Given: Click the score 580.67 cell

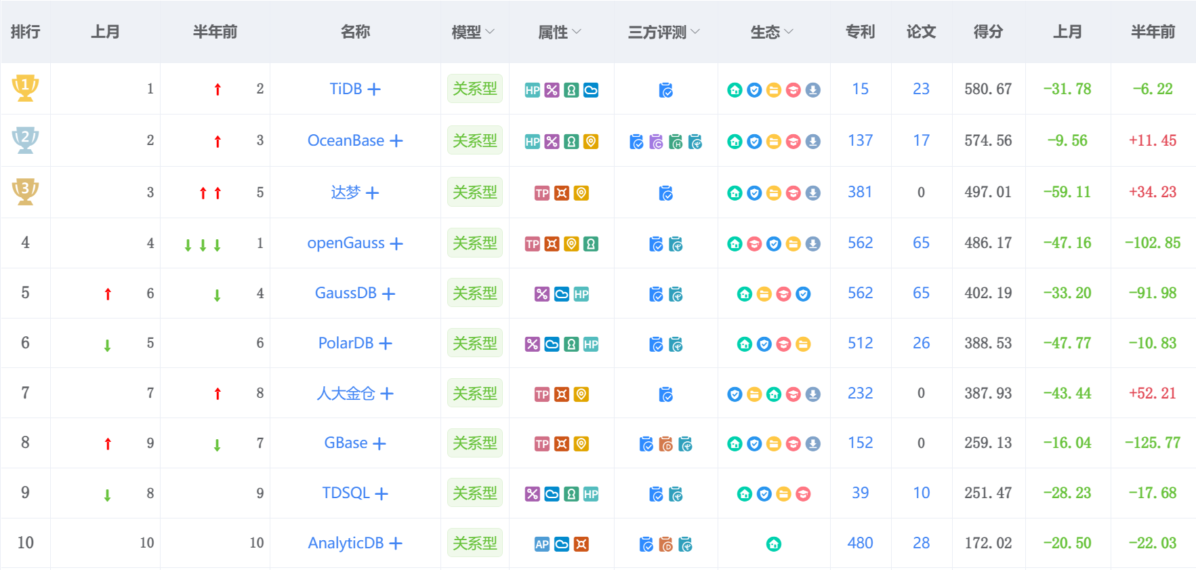Looking at the screenshot, I should 988,89.
